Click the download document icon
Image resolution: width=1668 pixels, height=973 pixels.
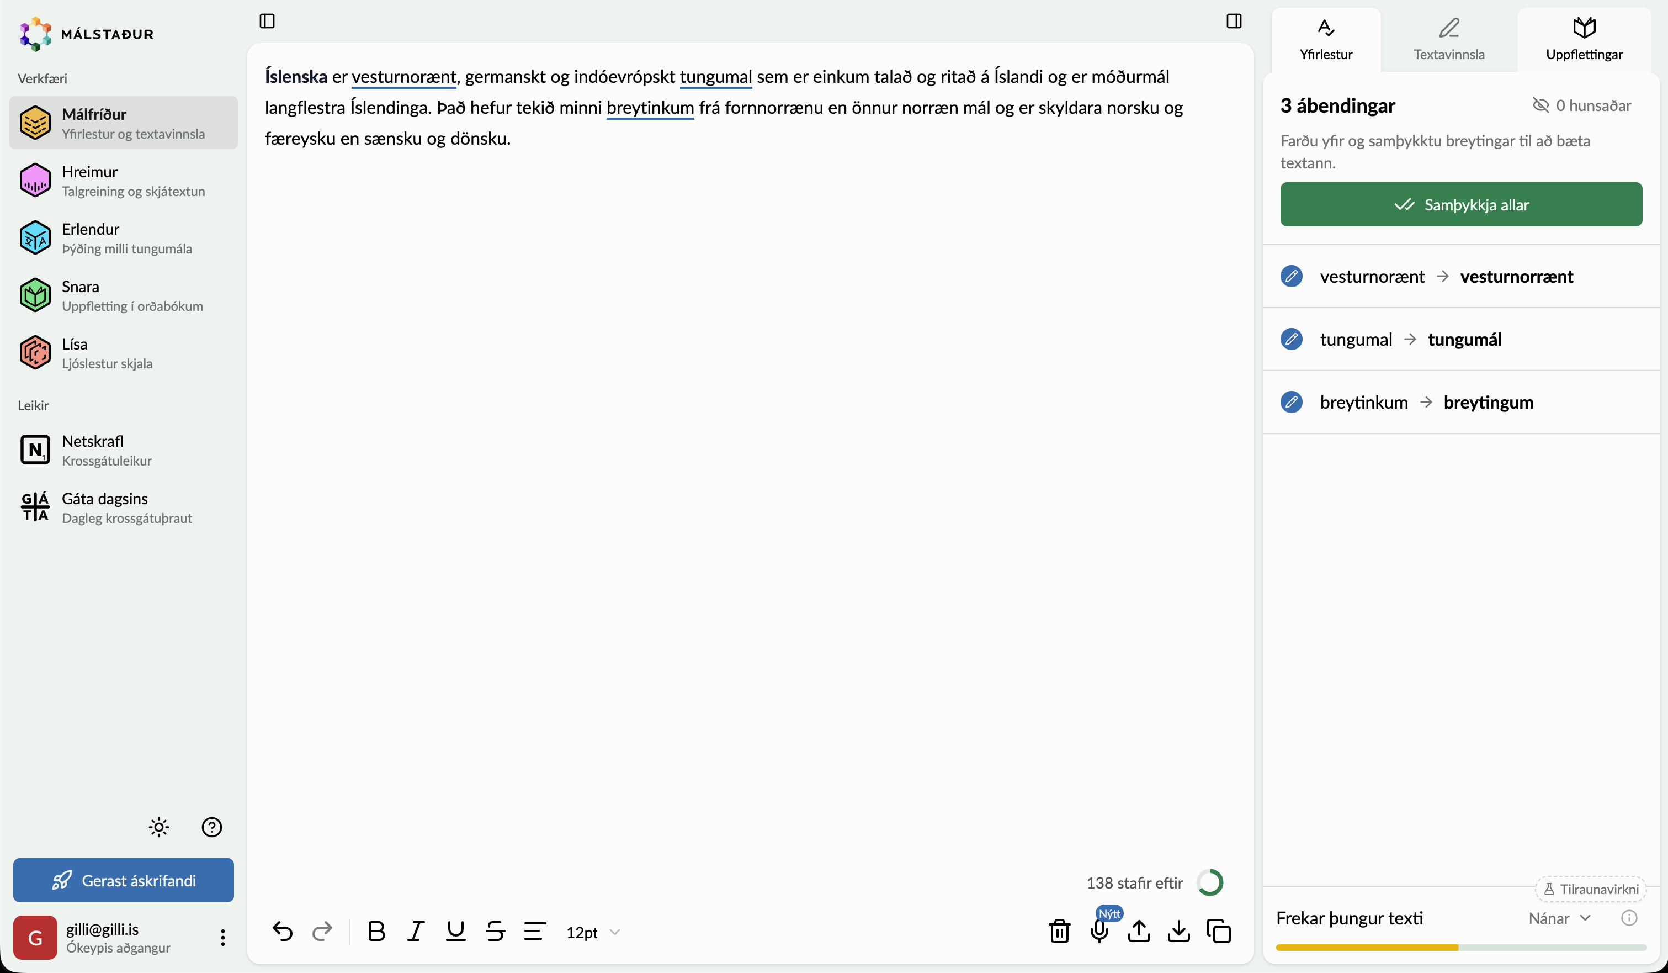pos(1179,931)
